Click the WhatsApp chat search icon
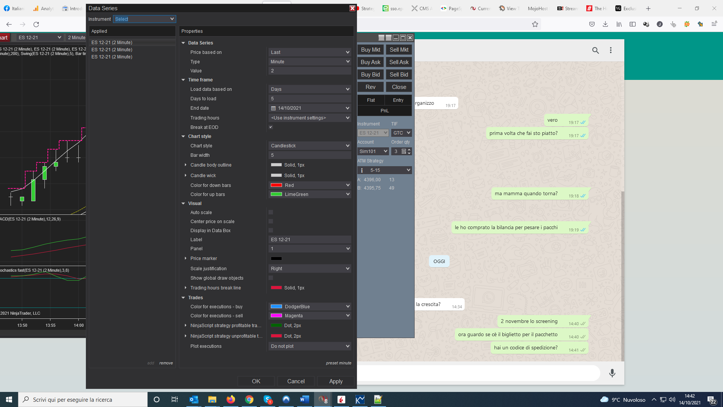Viewport: 723px width, 407px height. click(595, 50)
